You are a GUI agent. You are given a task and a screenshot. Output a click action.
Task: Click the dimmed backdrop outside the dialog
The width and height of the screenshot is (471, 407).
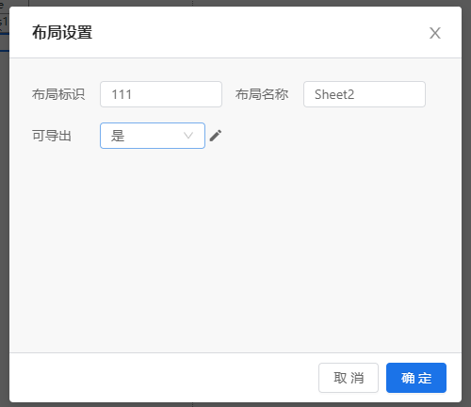point(466,204)
